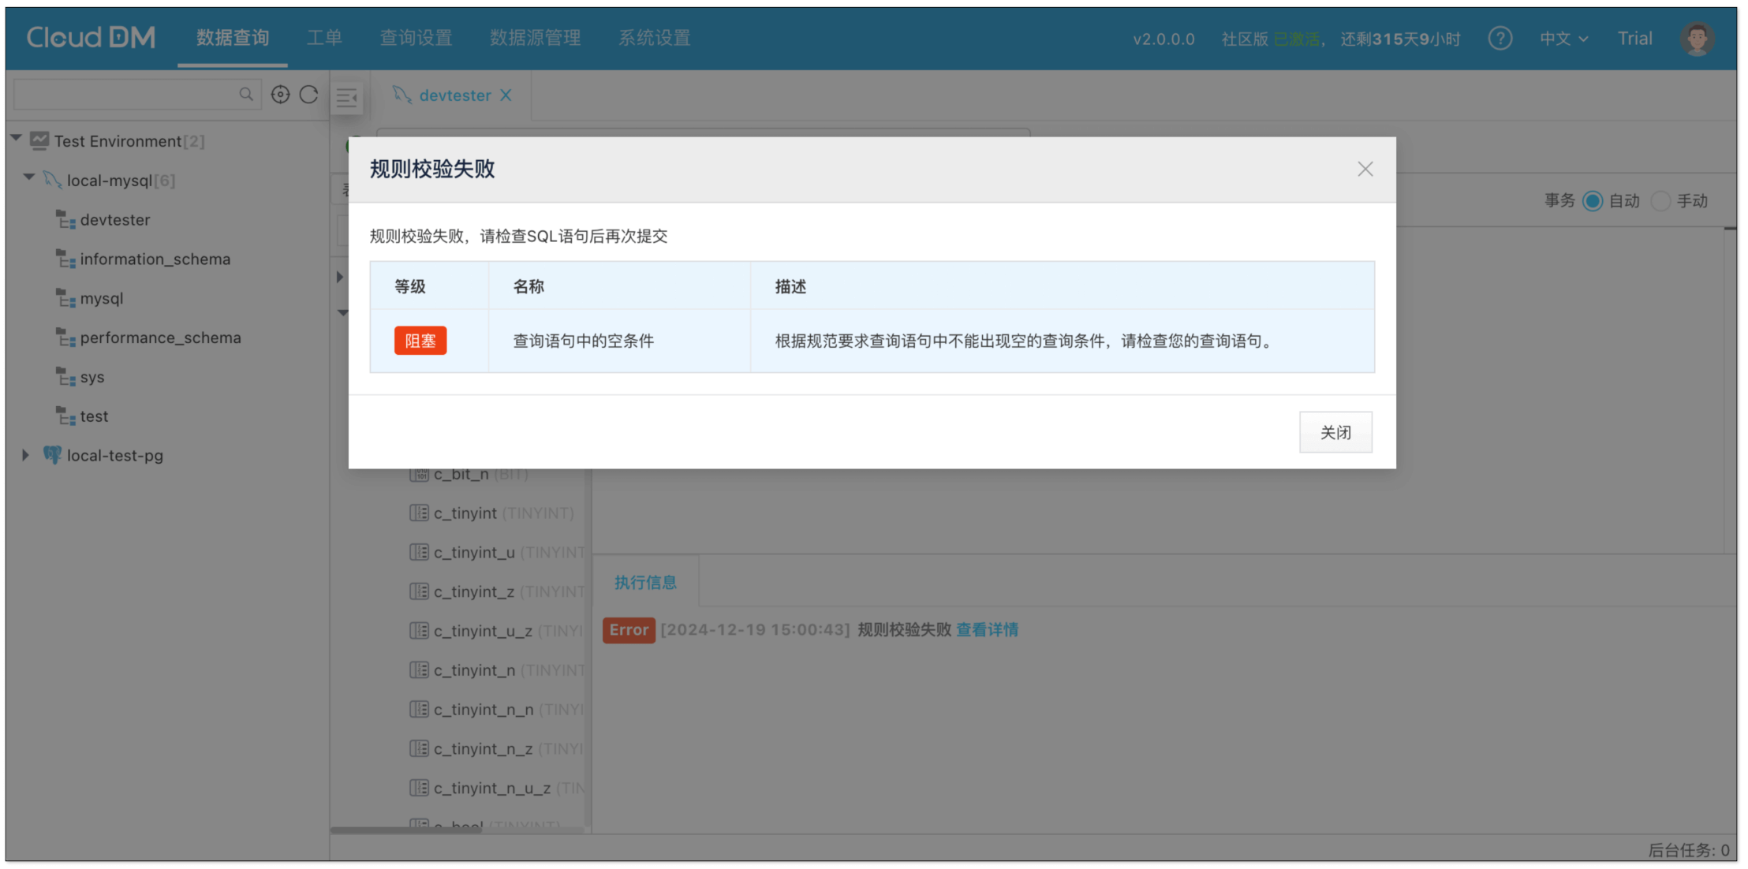
Task: Open the 中文 language dropdown
Action: 1563,39
